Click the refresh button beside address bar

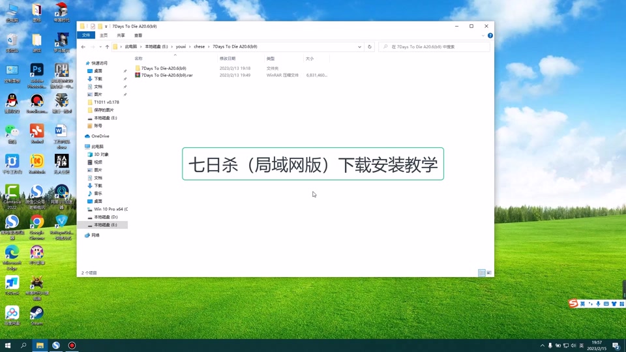click(370, 47)
